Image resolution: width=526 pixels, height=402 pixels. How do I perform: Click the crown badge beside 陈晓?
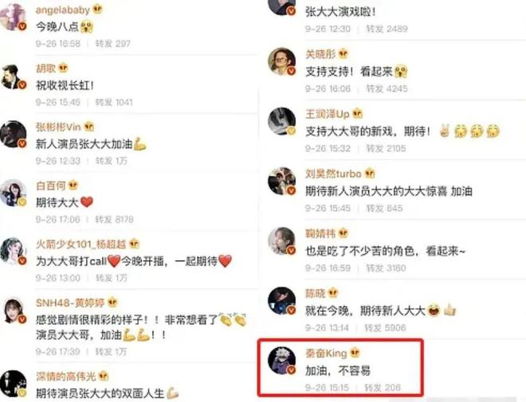(x=332, y=293)
